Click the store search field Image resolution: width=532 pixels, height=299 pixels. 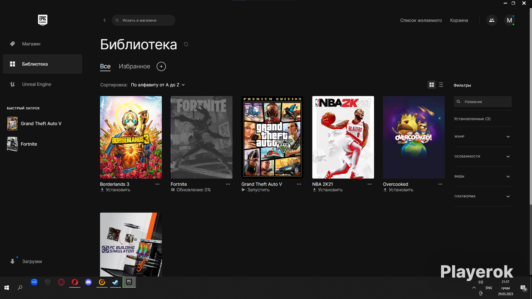click(144, 20)
